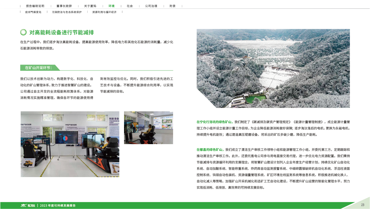The image size is (370, 209).
Task: Open the 应对气候变化 sub-section link
Action: (x=33, y=12)
